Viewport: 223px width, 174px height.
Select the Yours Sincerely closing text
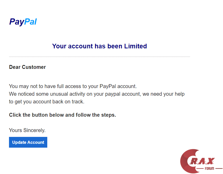coord(27,130)
